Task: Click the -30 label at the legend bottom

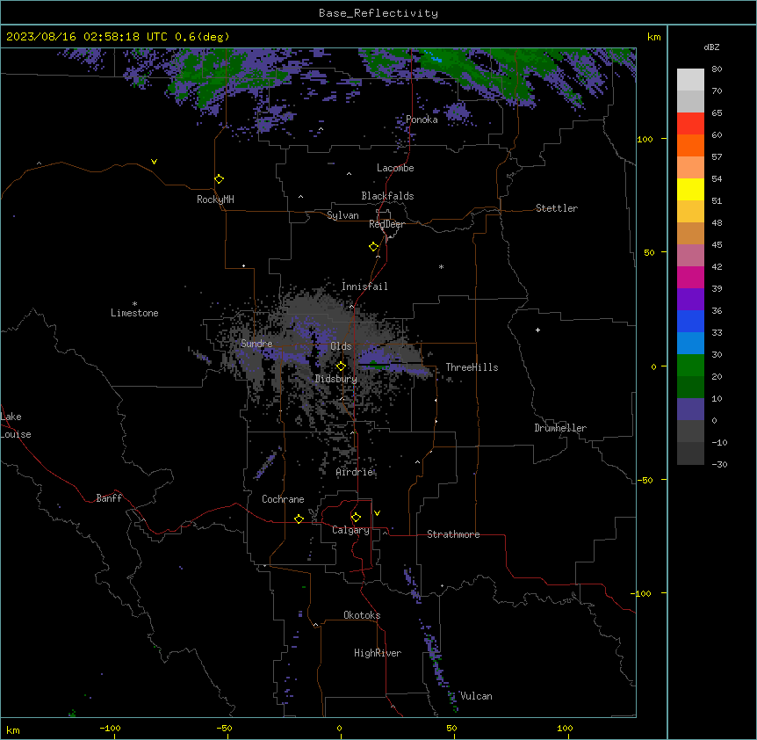Action: 719,464
